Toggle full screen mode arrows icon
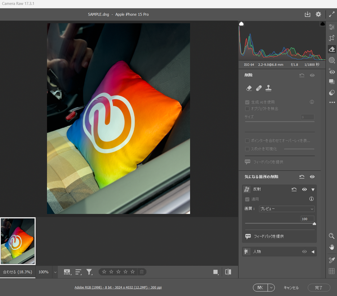 (x=332, y=14)
